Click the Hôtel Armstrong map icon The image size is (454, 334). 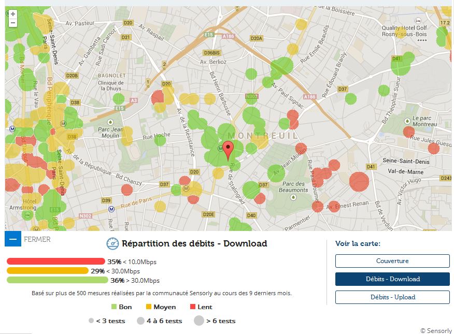tap(26, 214)
